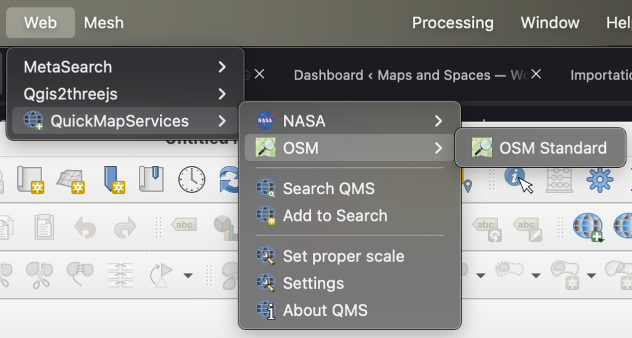The image size is (632, 338).
Task: Open the Processing menu
Action: pyautogui.click(x=452, y=23)
